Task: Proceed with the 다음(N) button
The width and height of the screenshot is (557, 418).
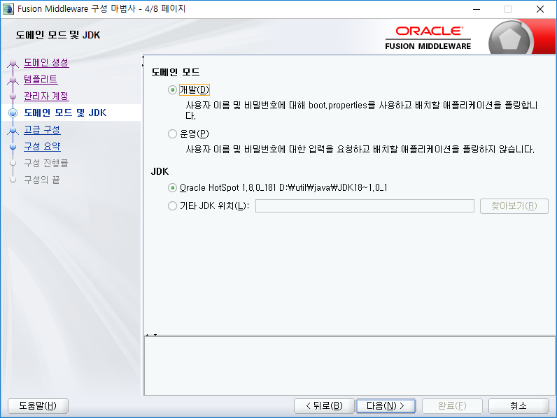Action: (386, 405)
